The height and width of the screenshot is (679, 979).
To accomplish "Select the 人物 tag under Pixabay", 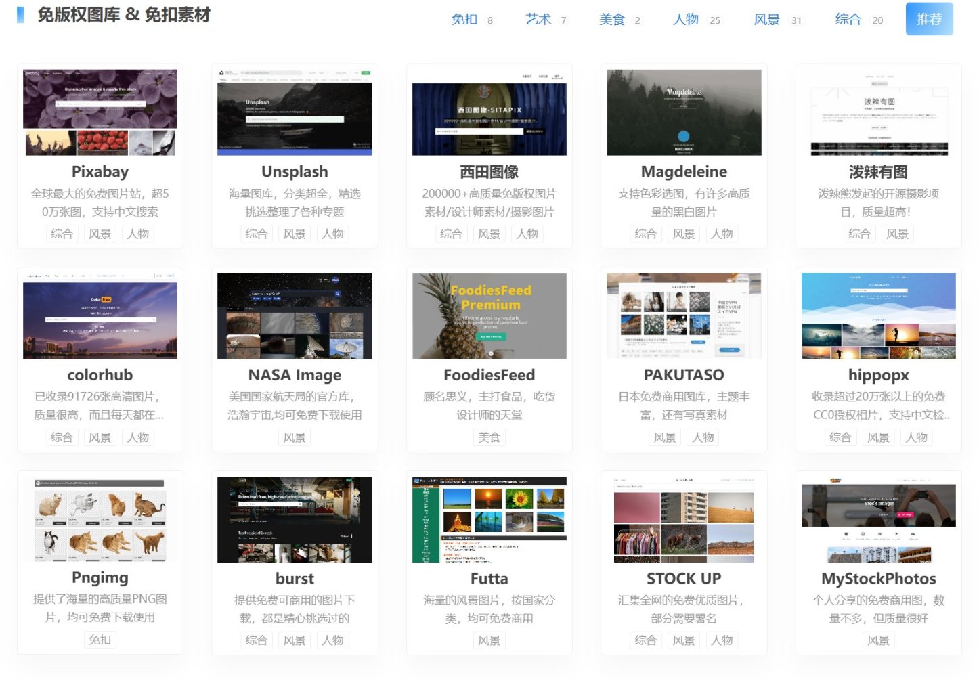I will pyautogui.click(x=138, y=234).
